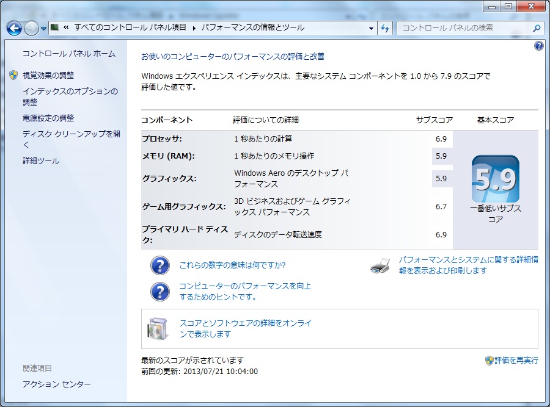Open help with the blue question icon

539,46
